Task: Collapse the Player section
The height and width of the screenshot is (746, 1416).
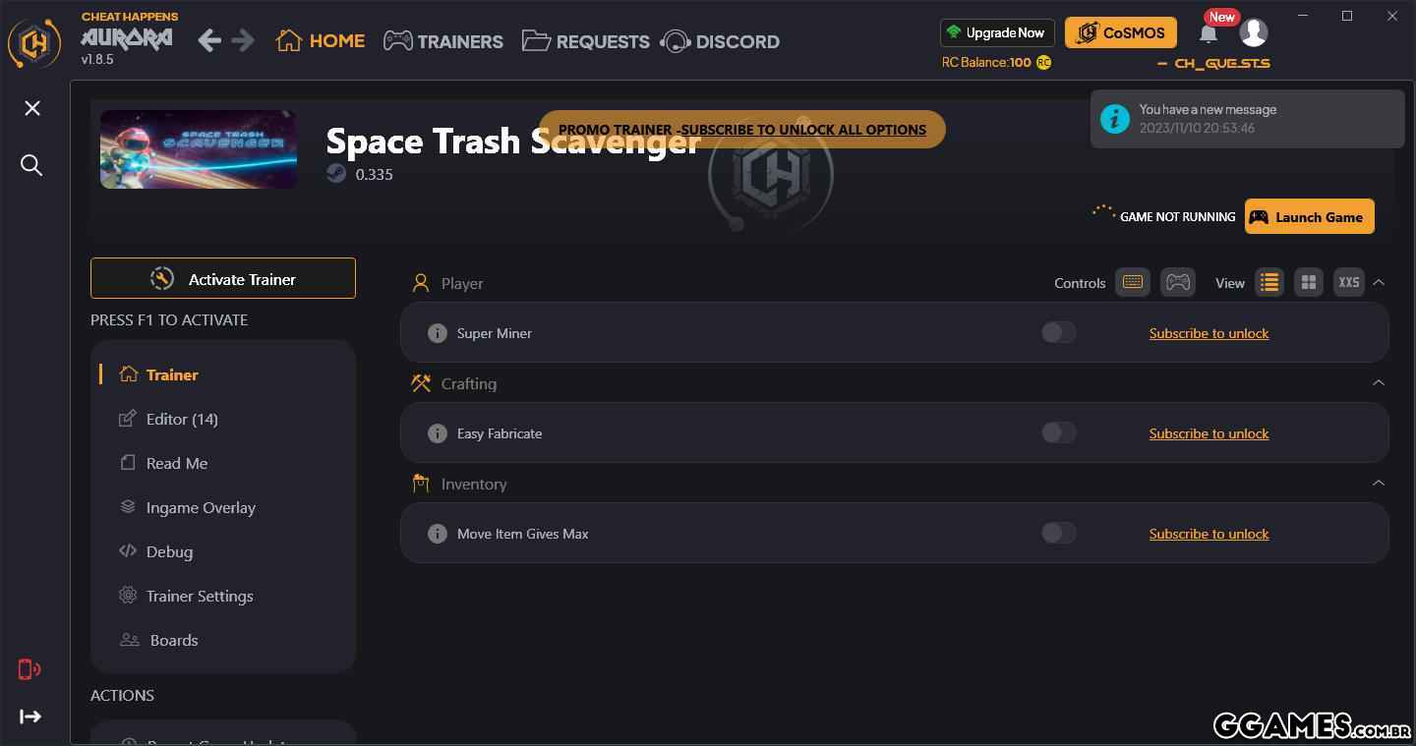Action: pyautogui.click(x=1379, y=283)
